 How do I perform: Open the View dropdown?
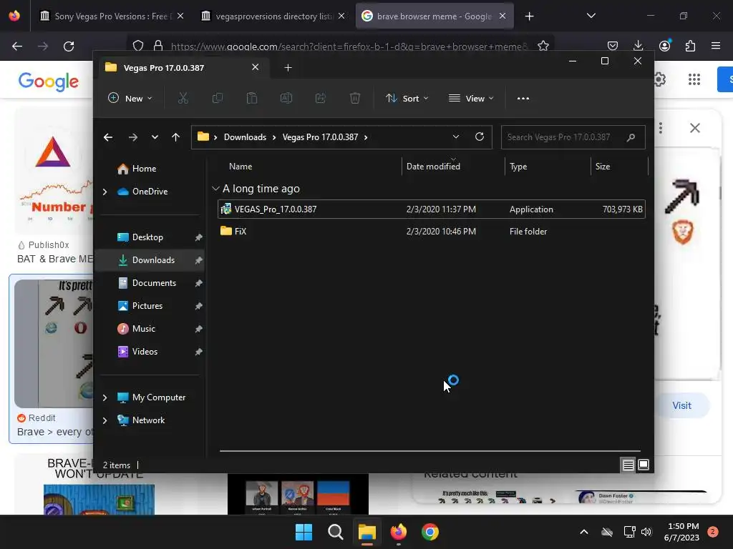point(471,99)
